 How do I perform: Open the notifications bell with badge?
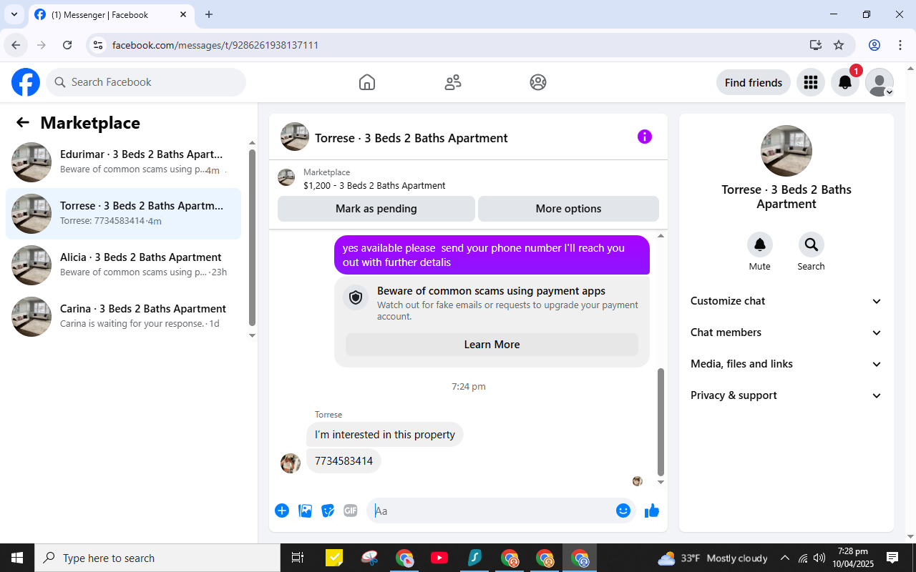[845, 82]
